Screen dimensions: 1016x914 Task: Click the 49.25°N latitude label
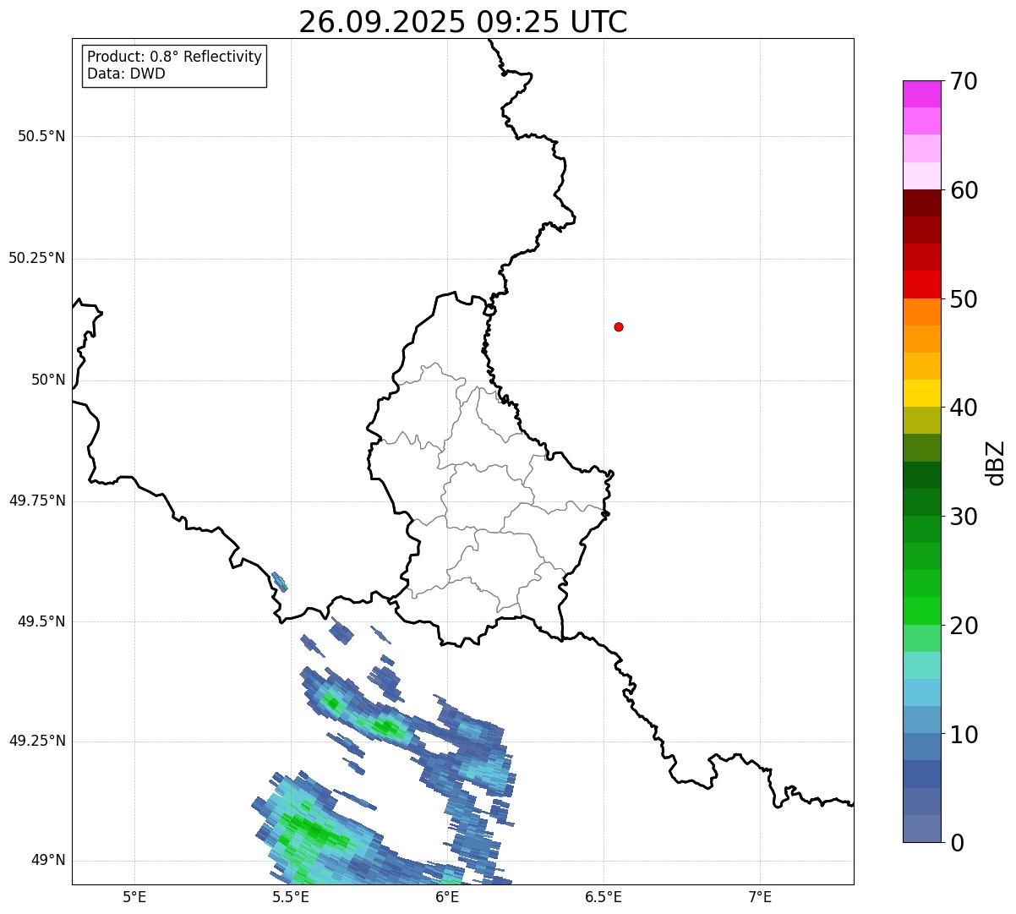tap(37, 741)
